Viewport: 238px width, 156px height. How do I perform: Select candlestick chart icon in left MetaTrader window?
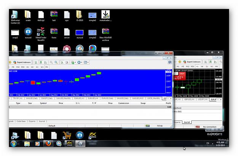click(x=41, y=62)
